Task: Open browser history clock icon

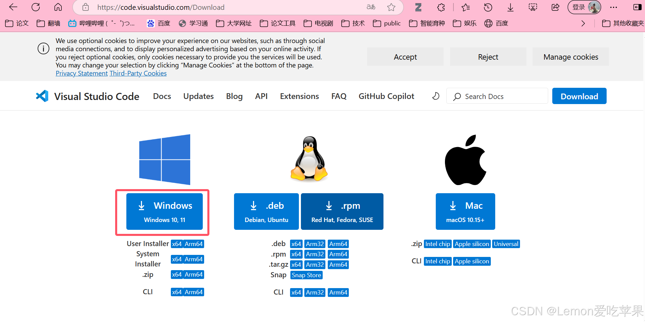Action: click(x=488, y=7)
